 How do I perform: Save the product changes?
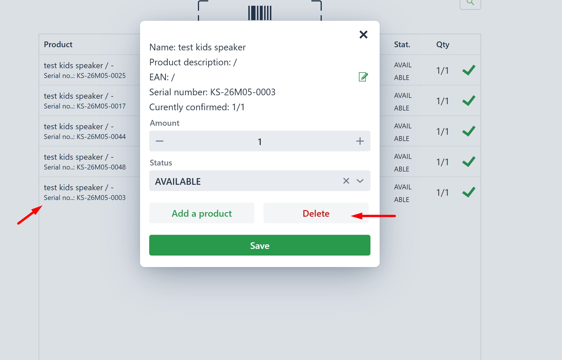[260, 245]
